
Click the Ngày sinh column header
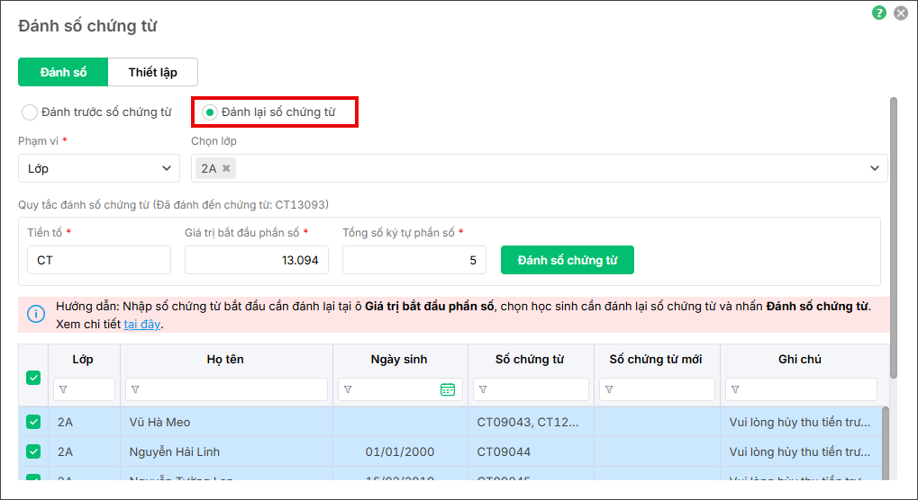pos(399,359)
